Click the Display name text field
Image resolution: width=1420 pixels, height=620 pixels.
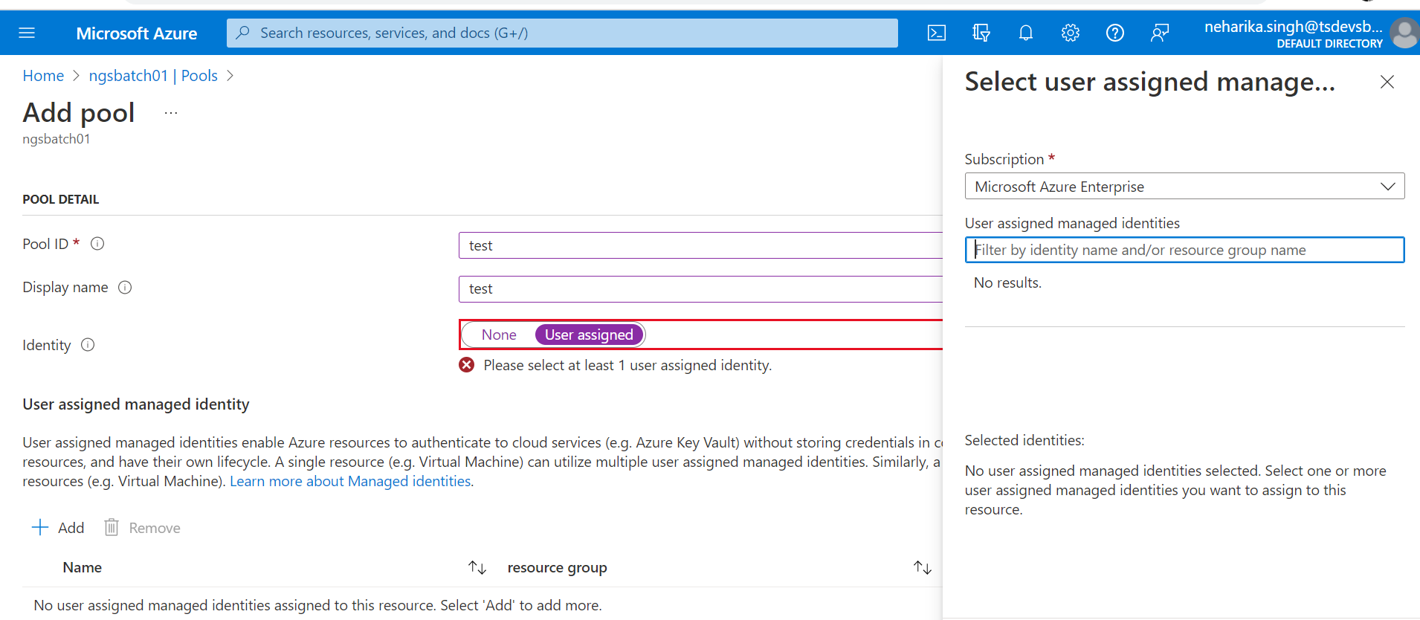700,288
